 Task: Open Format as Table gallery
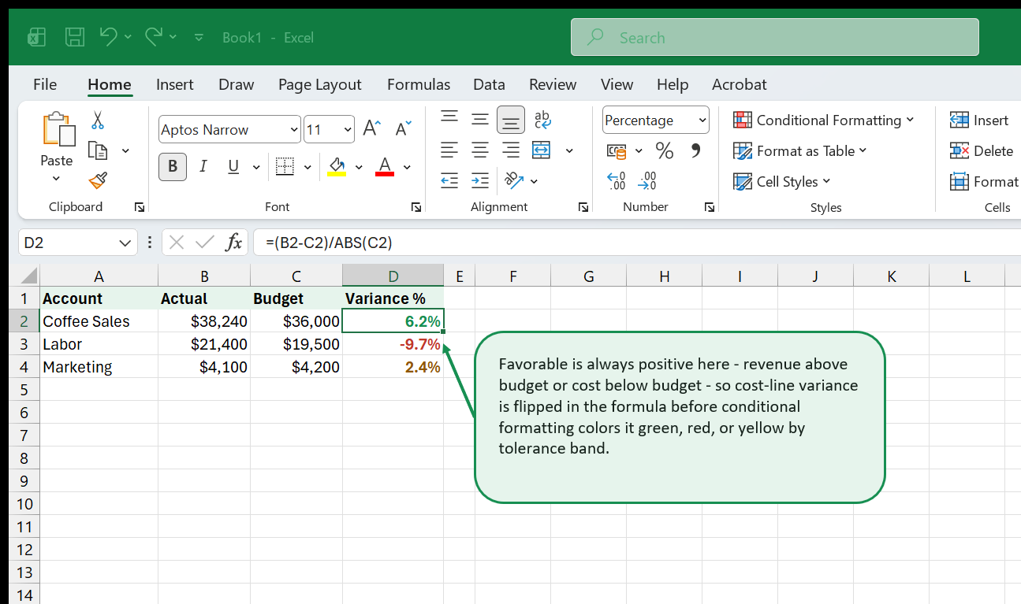pyautogui.click(x=800, y=150)
